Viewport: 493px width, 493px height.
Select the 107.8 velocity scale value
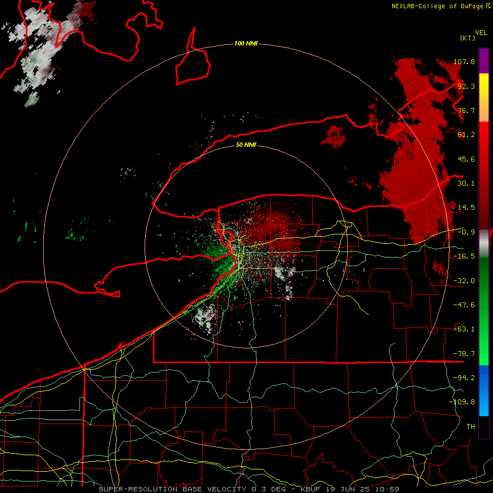pos(464,61)
